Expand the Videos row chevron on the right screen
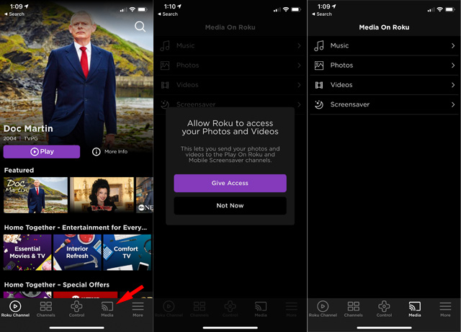 pyautogui.click(x=453, y=85)
